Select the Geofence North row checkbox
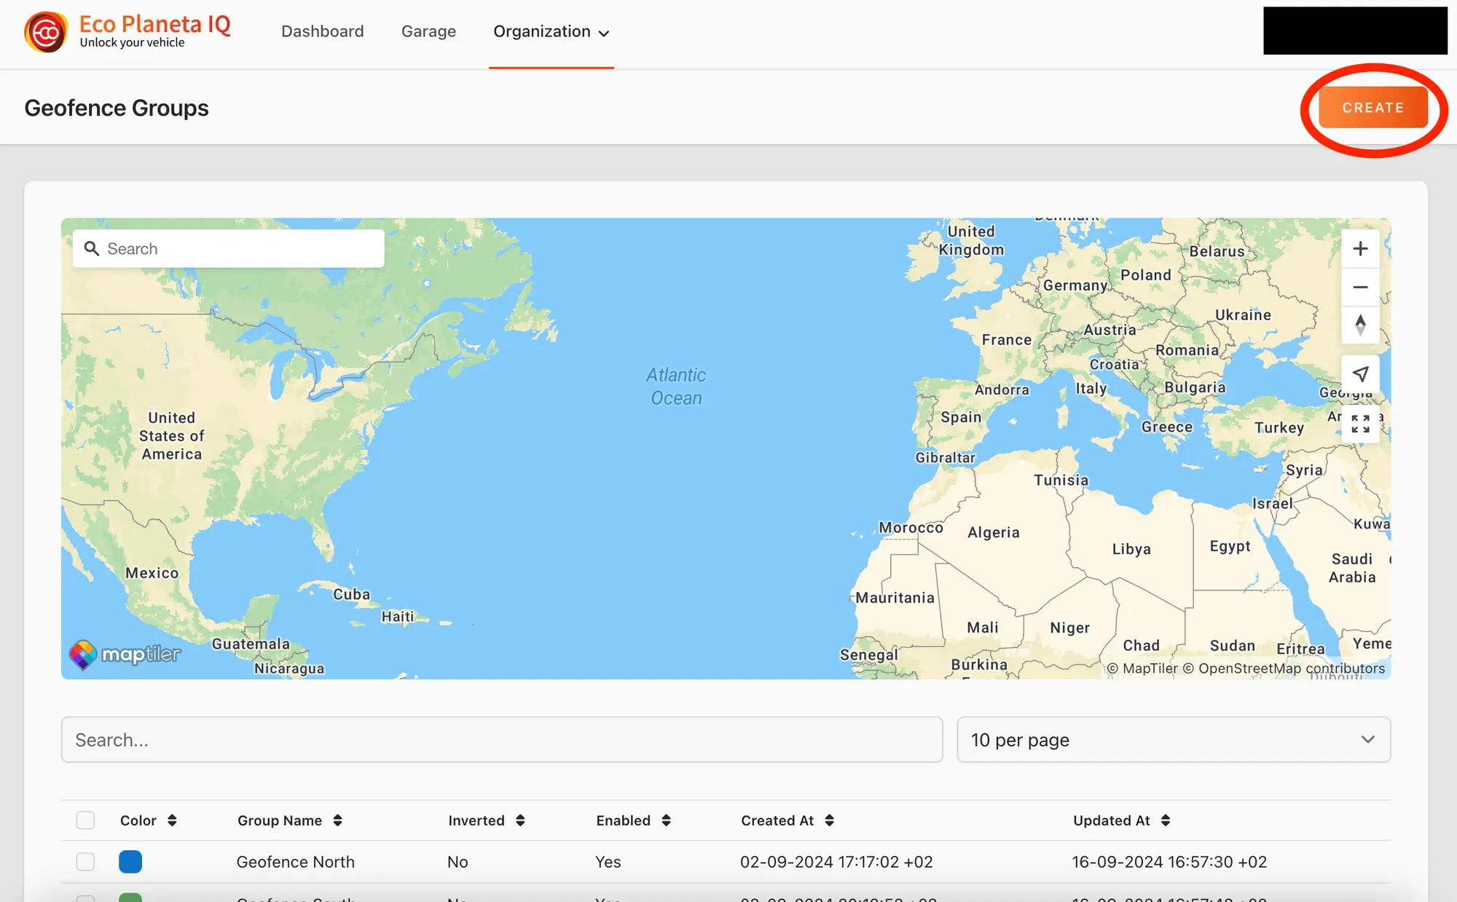Image resolution: width=1457 pixels, height=902 pixels. point(85,862)
